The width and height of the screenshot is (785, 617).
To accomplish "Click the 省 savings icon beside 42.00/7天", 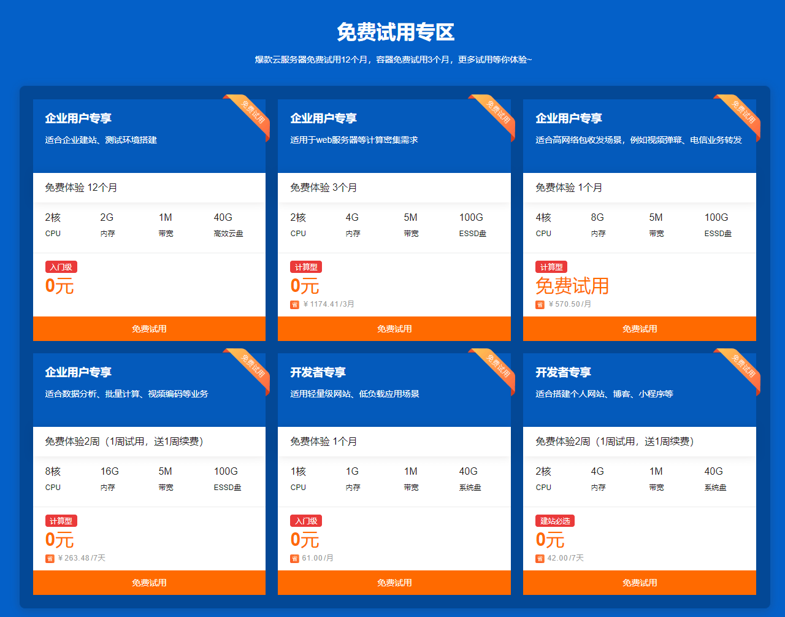I will click(x=540, y=559).
